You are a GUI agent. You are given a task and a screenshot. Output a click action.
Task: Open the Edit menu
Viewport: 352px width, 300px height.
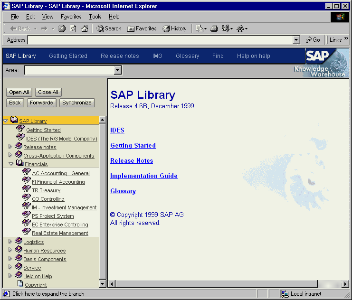[30, 17]
